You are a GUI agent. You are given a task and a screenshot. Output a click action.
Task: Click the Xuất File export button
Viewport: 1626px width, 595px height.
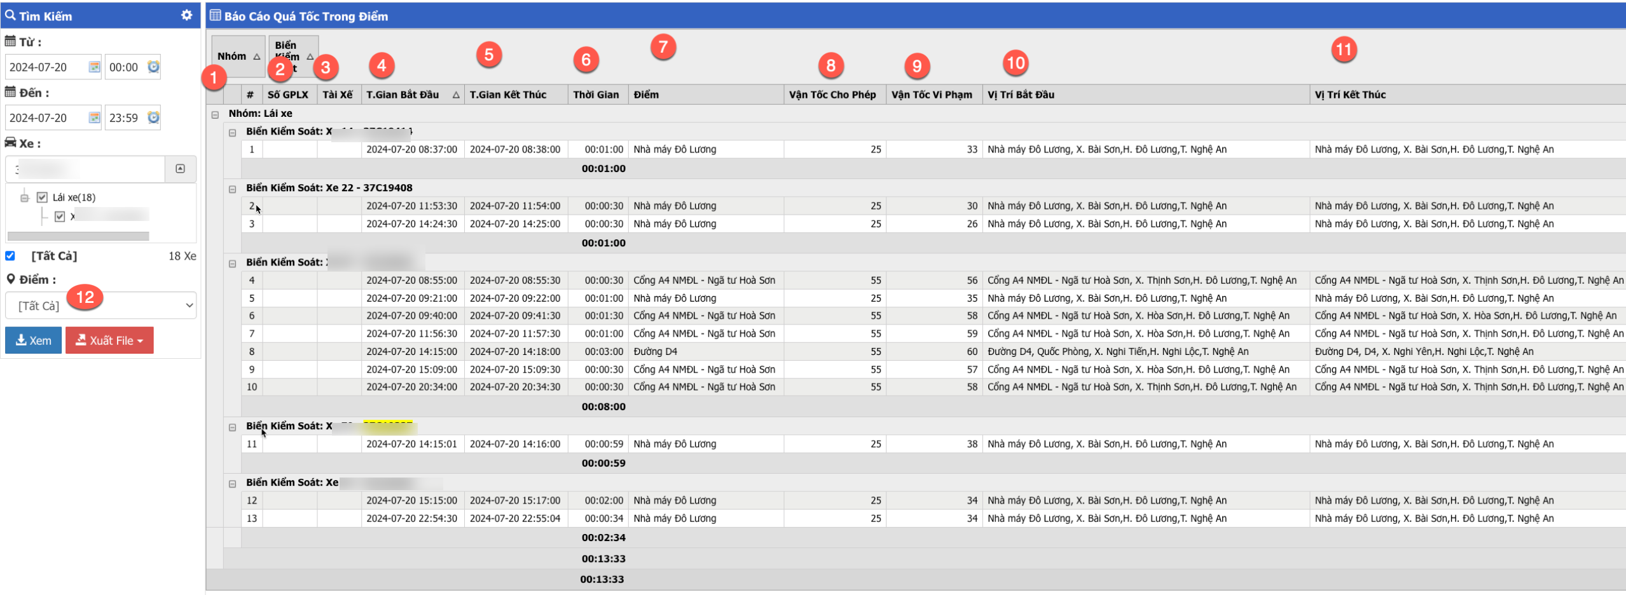pos(109,340)
